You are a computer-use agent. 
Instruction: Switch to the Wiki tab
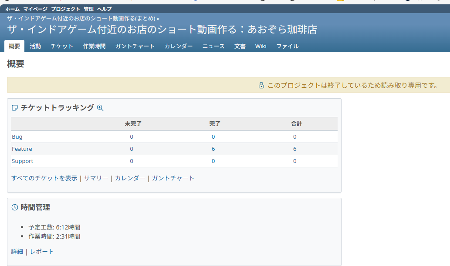coord(261,46)
